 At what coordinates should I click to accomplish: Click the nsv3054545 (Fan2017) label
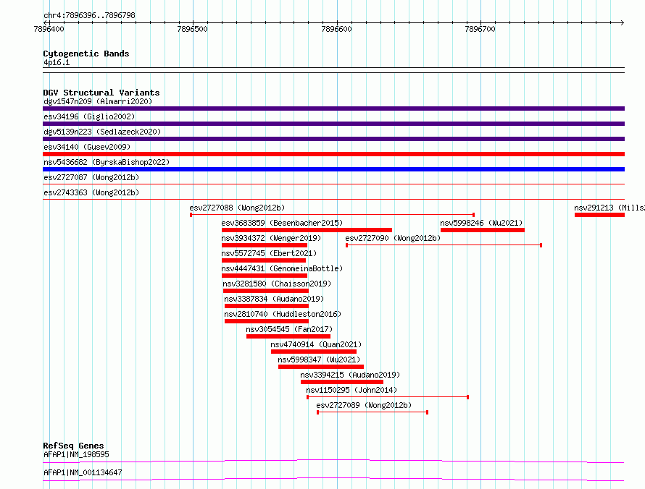(289, 329)
